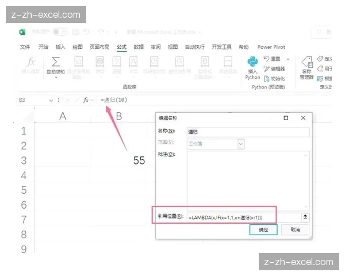The image size is (345, 276).
Task: Open the search box in title bar
Action: [x=322, y=32]
